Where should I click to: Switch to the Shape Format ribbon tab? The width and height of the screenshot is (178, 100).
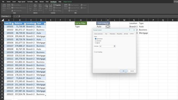click(x=67, y=2)
